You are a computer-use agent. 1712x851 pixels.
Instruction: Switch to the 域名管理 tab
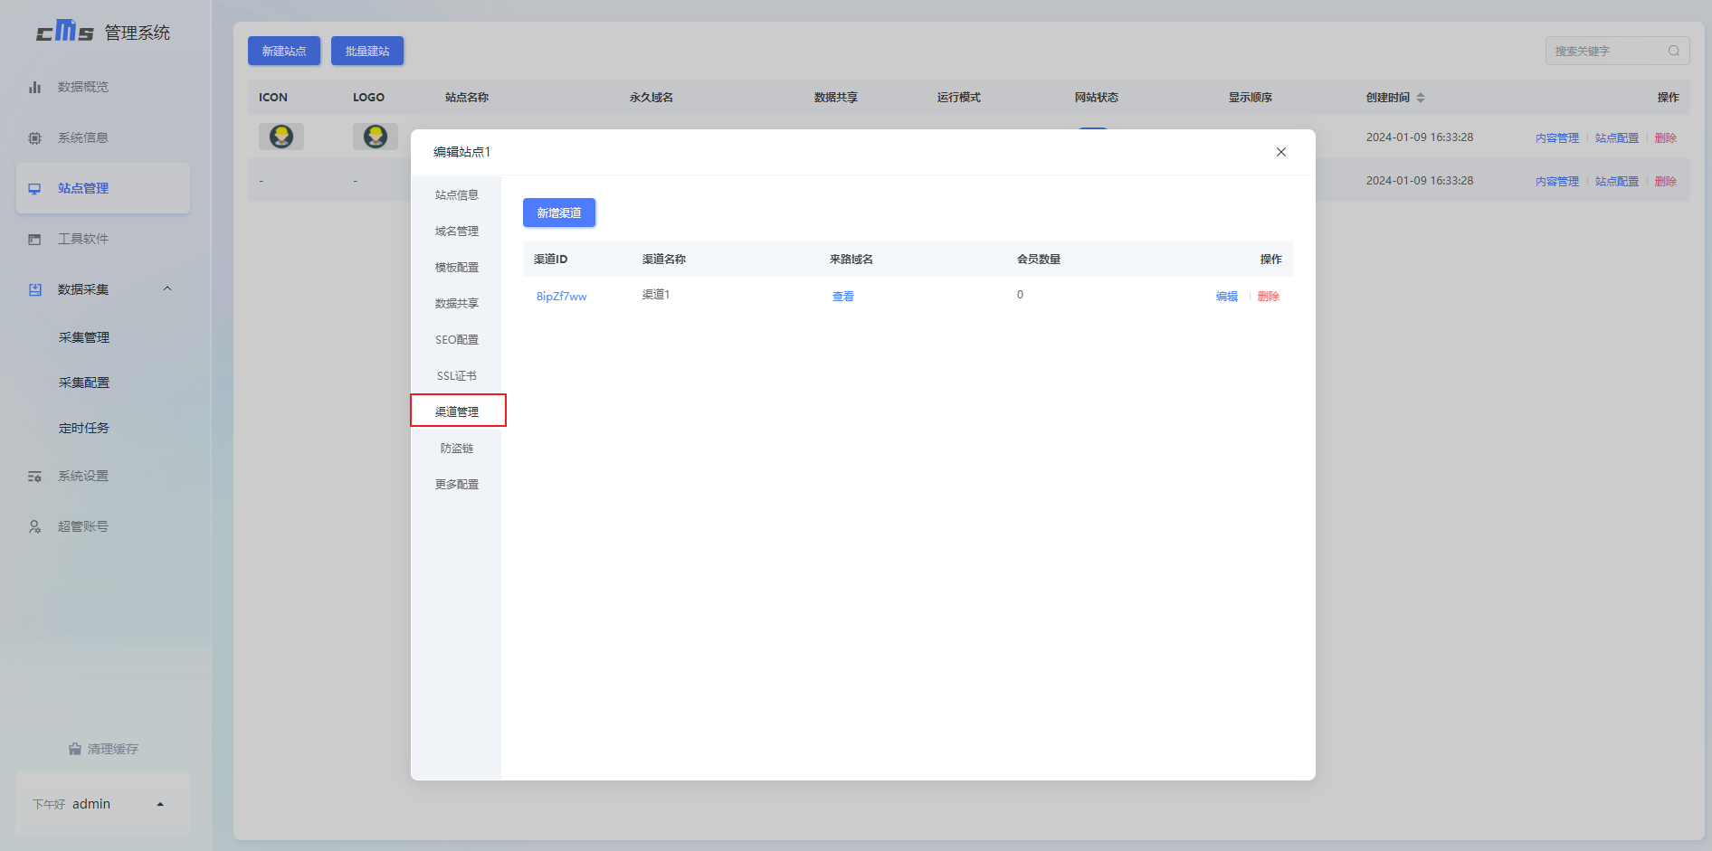[456, 232]
